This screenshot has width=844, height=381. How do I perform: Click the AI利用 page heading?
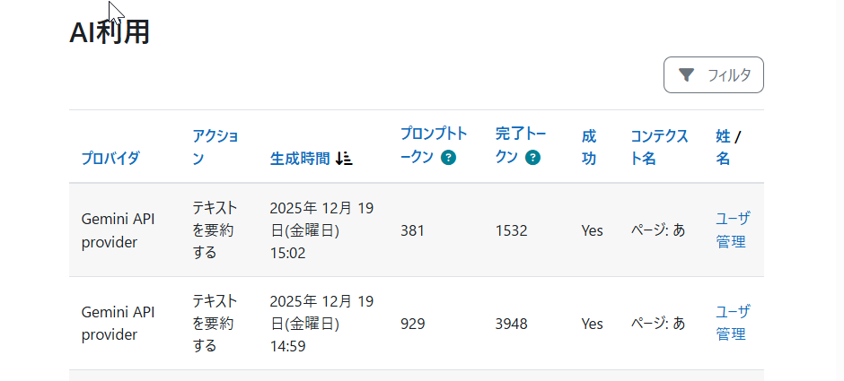click(110, 32)
